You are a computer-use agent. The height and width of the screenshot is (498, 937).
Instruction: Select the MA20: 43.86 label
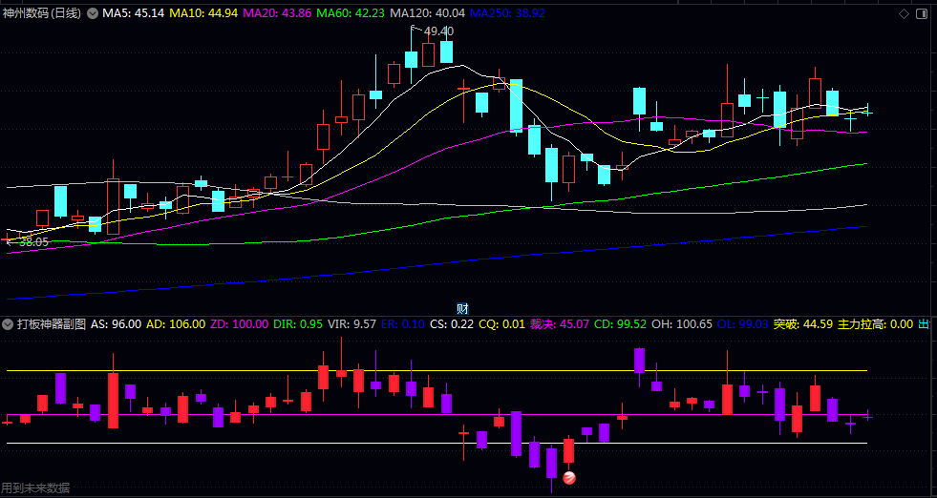point(276,13)
